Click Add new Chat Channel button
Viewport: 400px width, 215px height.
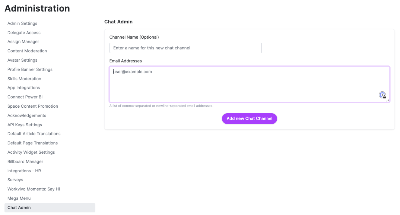(x=249, y=118)
